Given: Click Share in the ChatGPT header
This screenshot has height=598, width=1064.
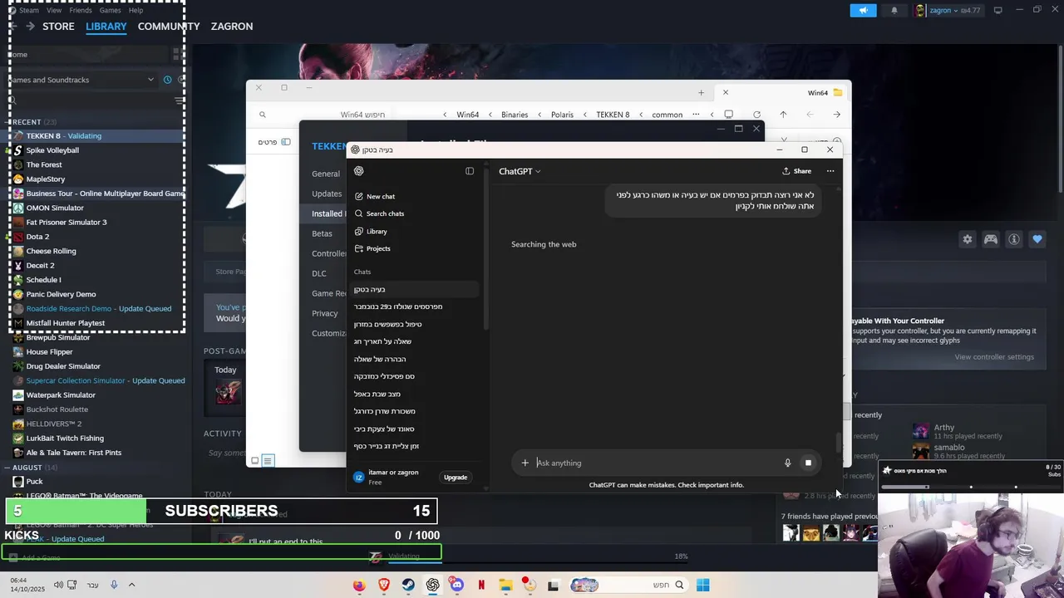Looking at the screenshot, I should pyautogui.click(x=796, y=171).
